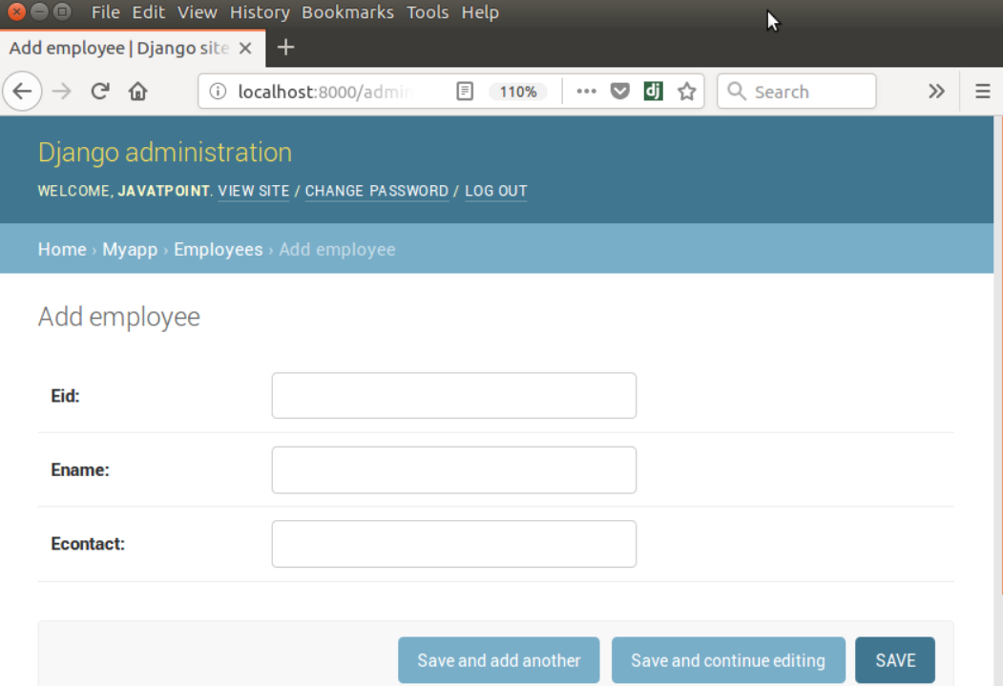1003x686 pixels.
Task: Toggle reader view in address bar
Action: coord(465,92)
